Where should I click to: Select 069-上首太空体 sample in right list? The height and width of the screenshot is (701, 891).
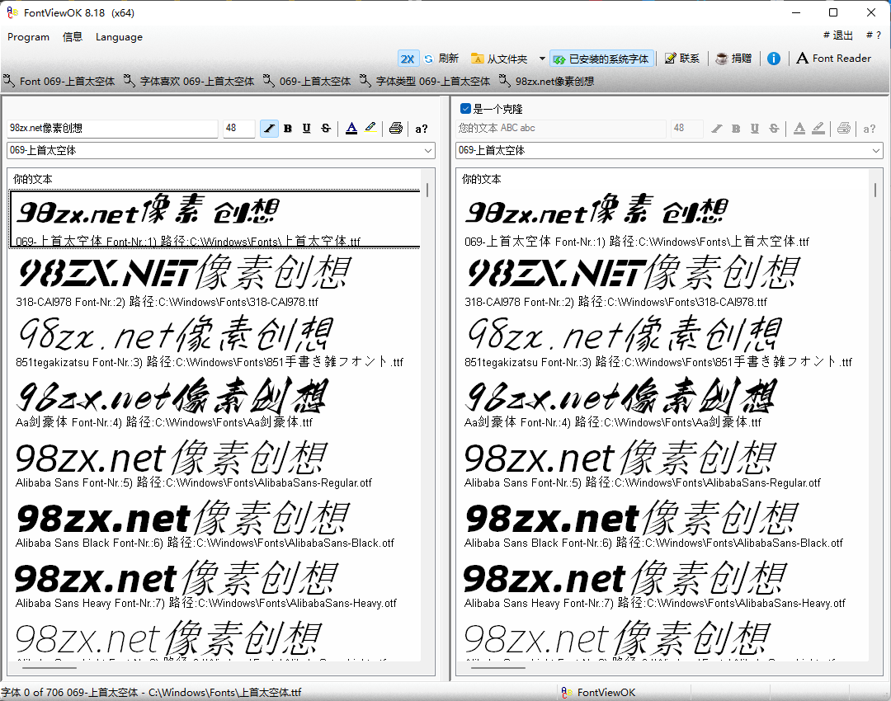click(664, 220)
